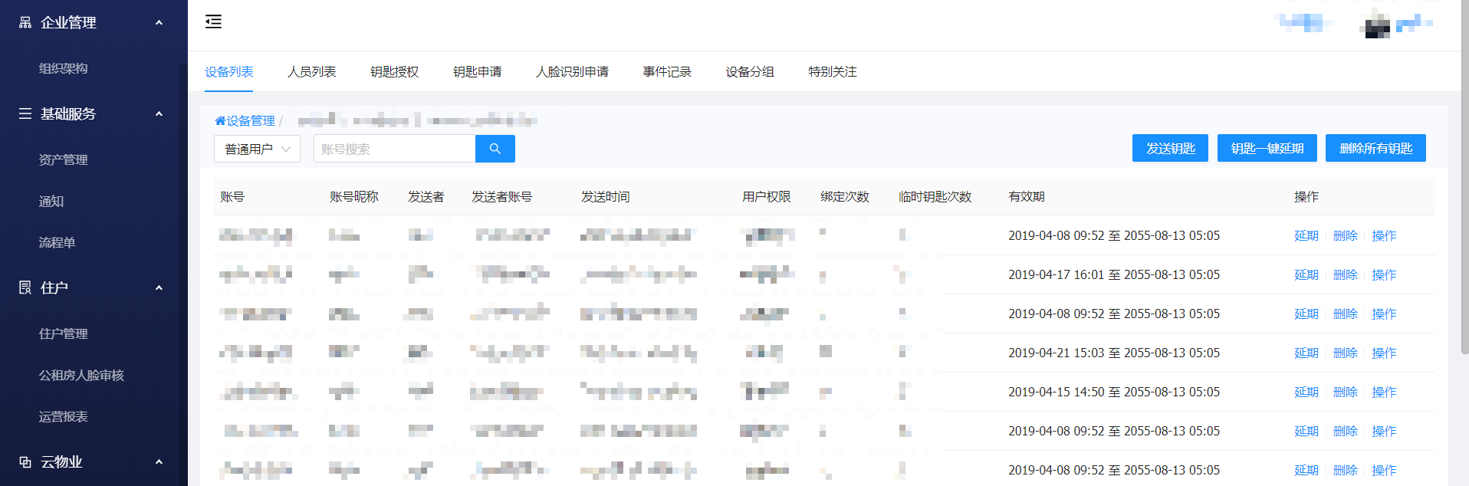Image resolution: width=1469 pixels, height=486 pixels.
Task: Click the 住户 resident icon
Action: (x=25, y=287)
